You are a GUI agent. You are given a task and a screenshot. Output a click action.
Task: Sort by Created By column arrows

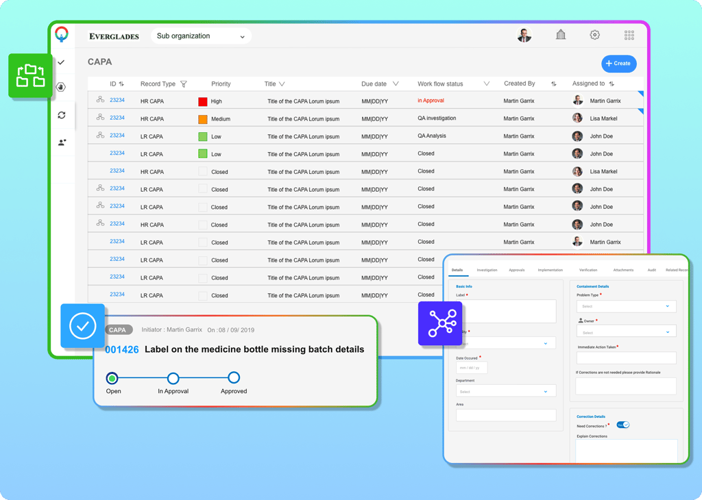[554, 84]
